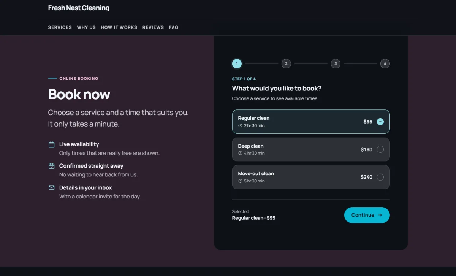
Task: Click the 'Details in your inbox' text
Action: (85, 188)
